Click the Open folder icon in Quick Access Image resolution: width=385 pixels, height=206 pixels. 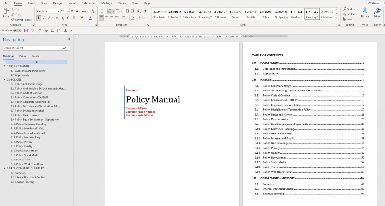(x=53, y=30)
